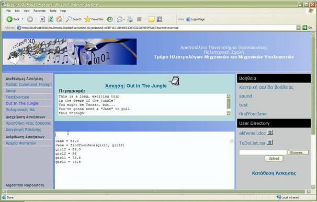Open the address bar dropdown arrow
317x202 pixels.
pos(299,28)
